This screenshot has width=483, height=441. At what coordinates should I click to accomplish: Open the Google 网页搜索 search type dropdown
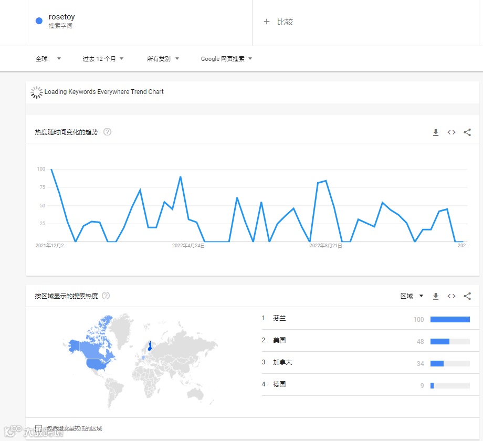tap(226, 58)
